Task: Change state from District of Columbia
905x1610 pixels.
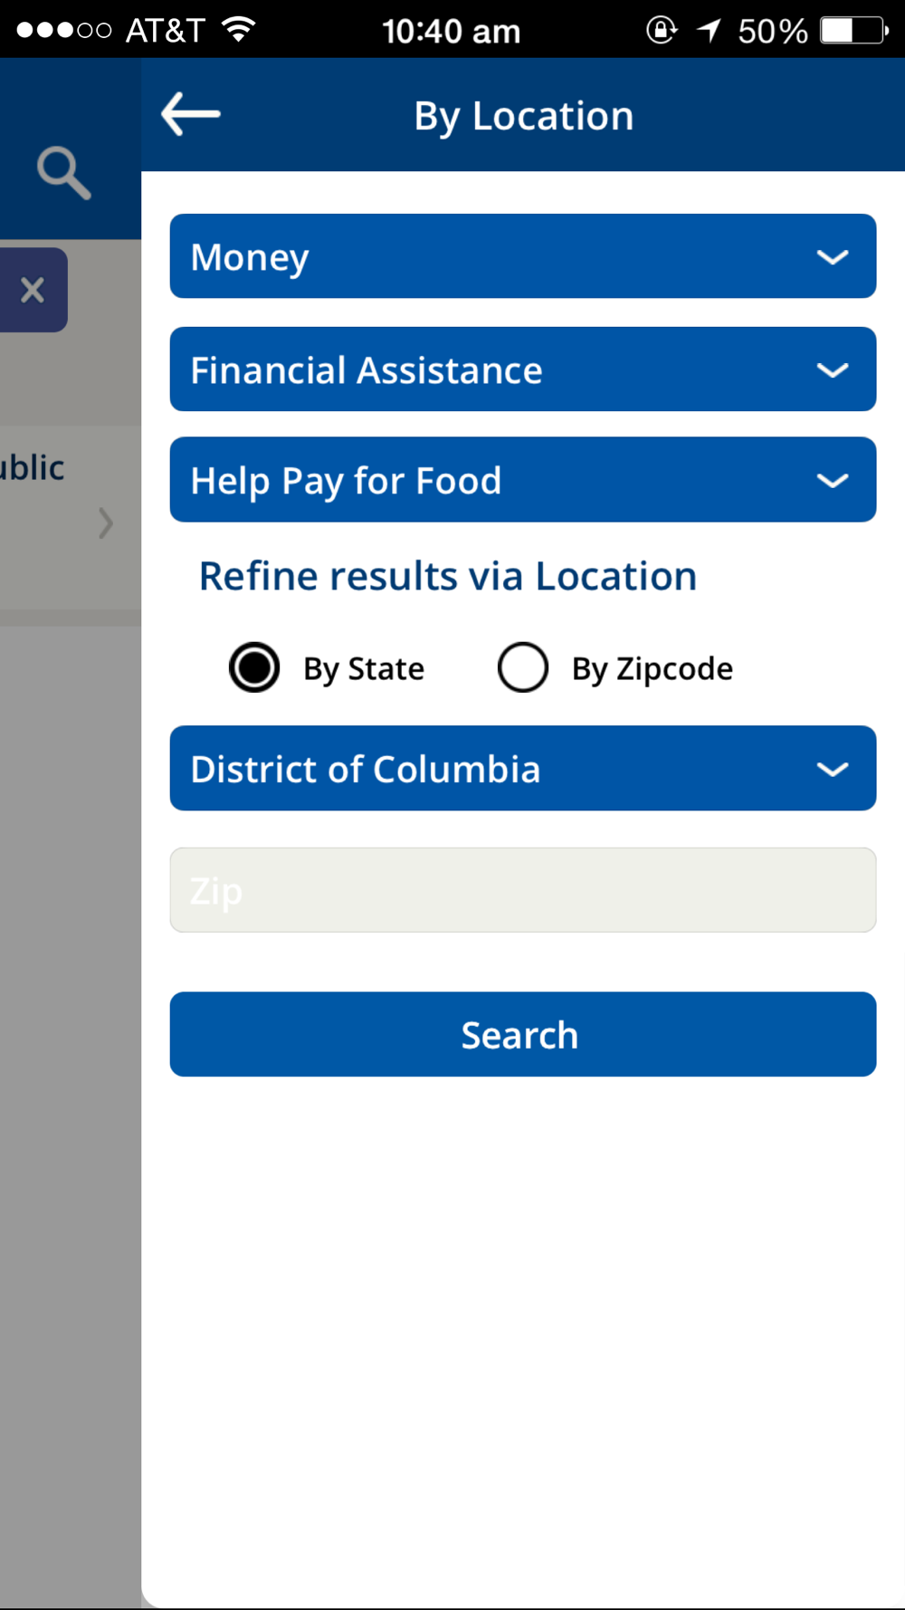Action: [x=523, y=768]
